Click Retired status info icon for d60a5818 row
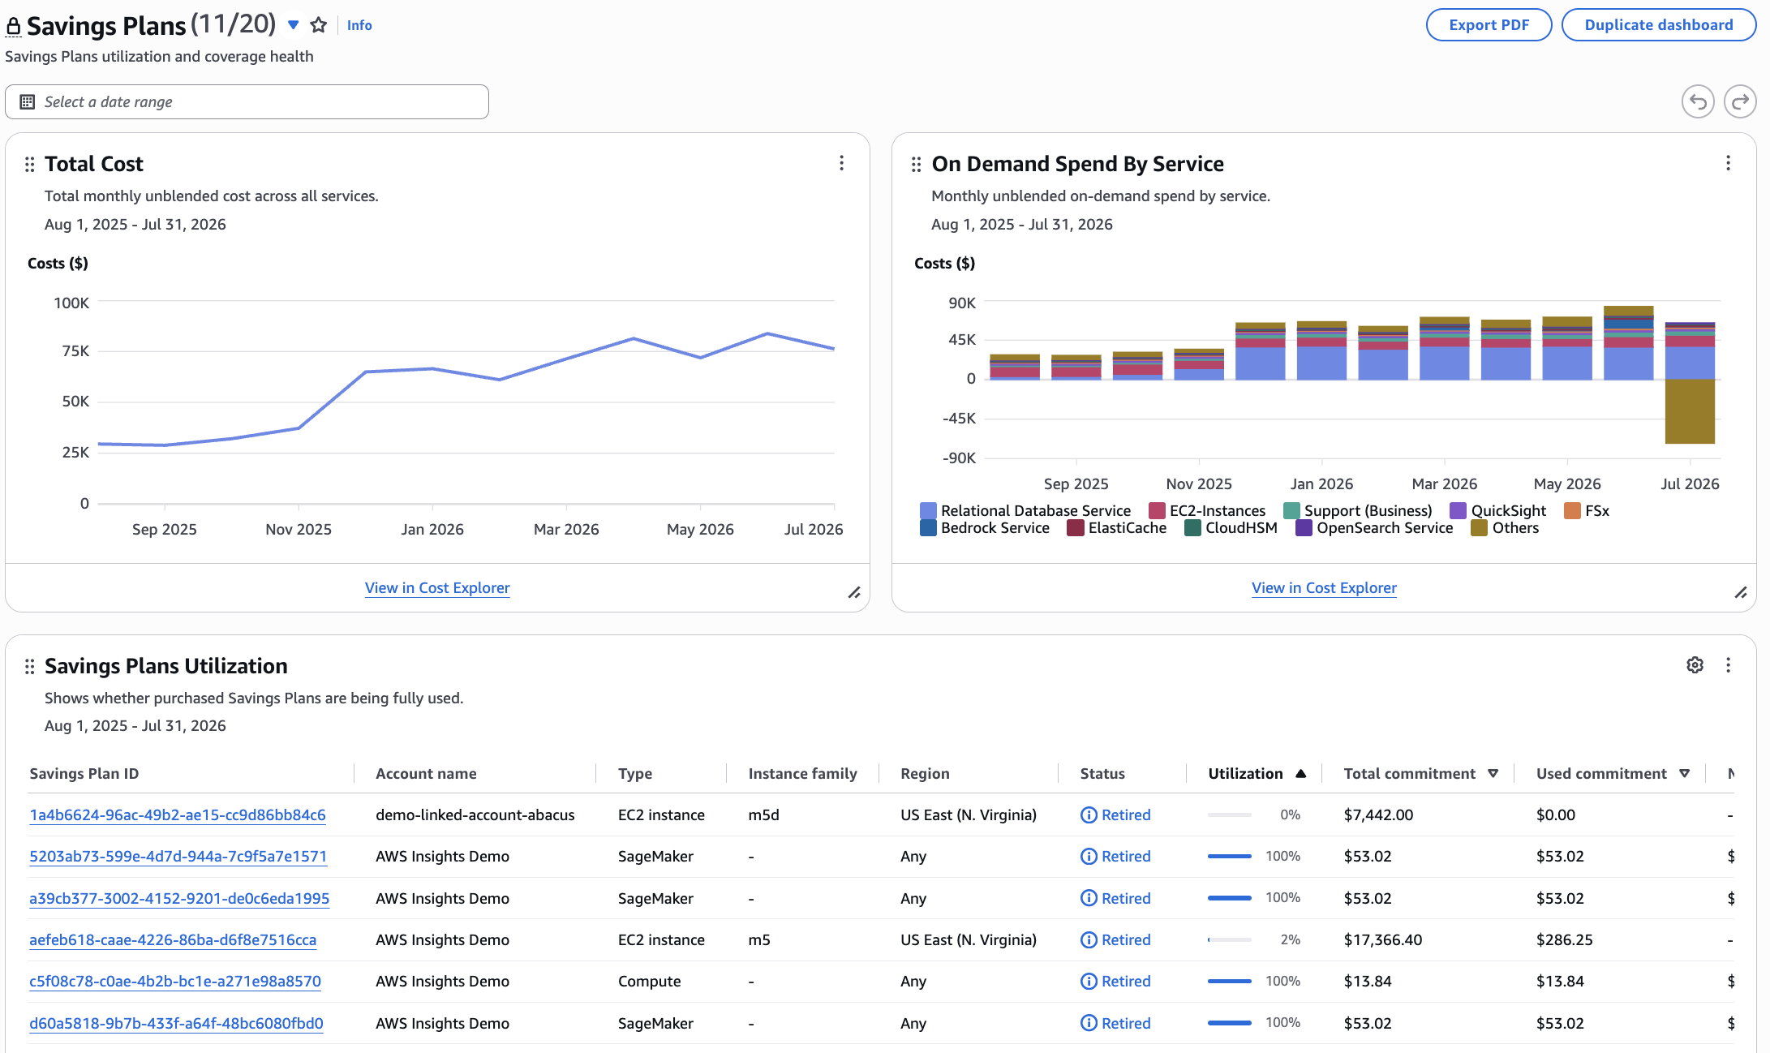The width and height of the screenshot is (1770, 1053). click(1089, 1023)
